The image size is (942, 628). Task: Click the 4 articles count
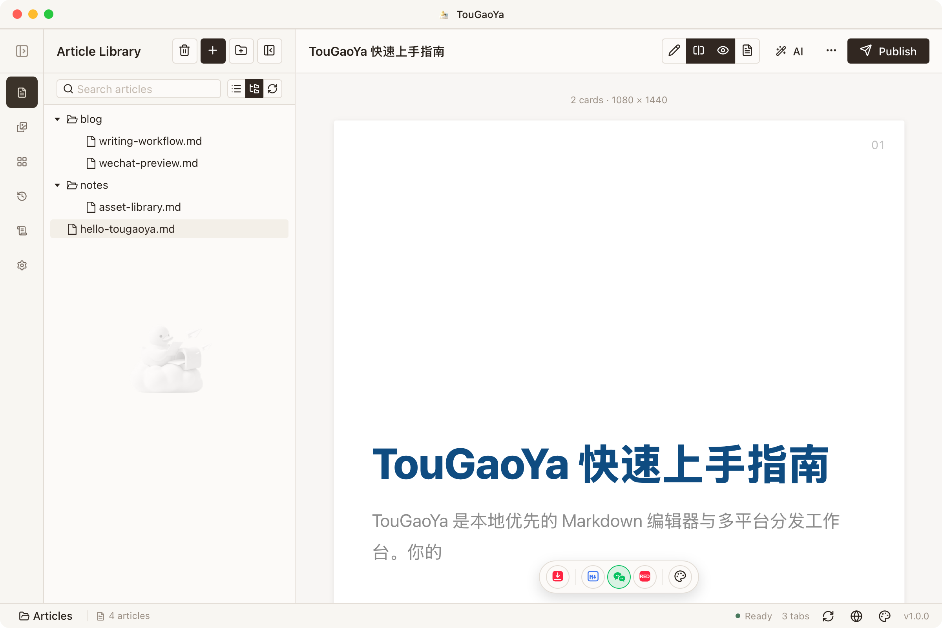123,615
